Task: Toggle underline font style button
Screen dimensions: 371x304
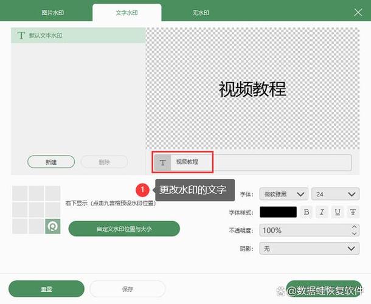Action: 338,212
